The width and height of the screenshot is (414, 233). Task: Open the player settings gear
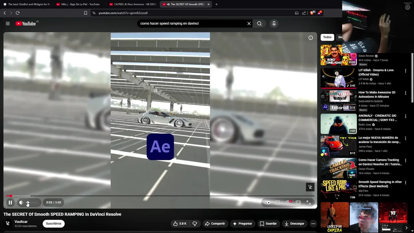coord(288,203)
